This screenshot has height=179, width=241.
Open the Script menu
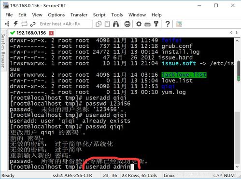tap(99, 15)
